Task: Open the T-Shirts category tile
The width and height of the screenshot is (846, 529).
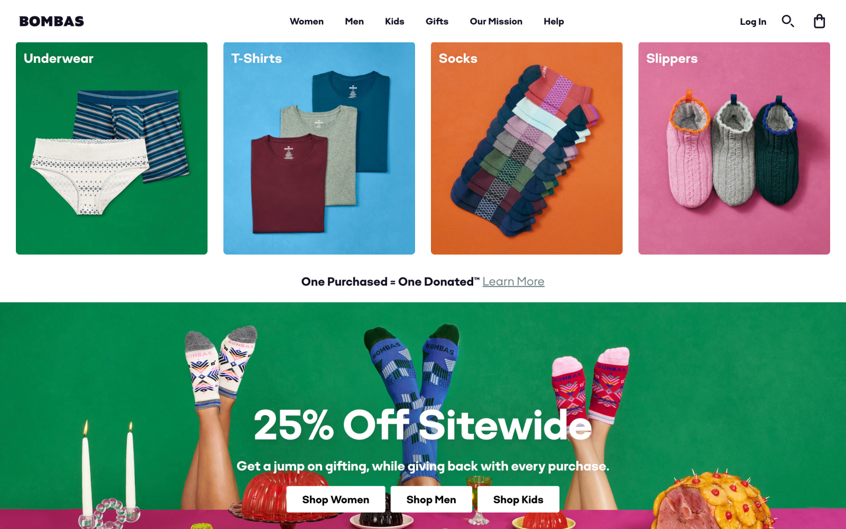Action: click(x=319, y=148)
